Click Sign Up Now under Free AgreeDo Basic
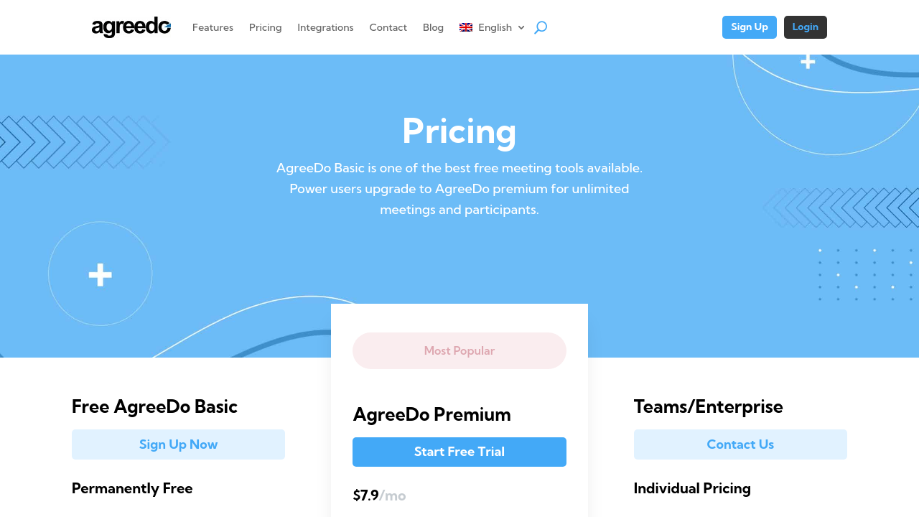Image resolution: width=919 pixels, height=517 pixels. (178, 444)
